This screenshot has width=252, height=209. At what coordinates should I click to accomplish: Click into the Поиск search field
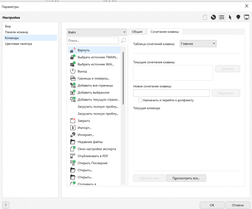pyautogui.click(x=93, y=40)
